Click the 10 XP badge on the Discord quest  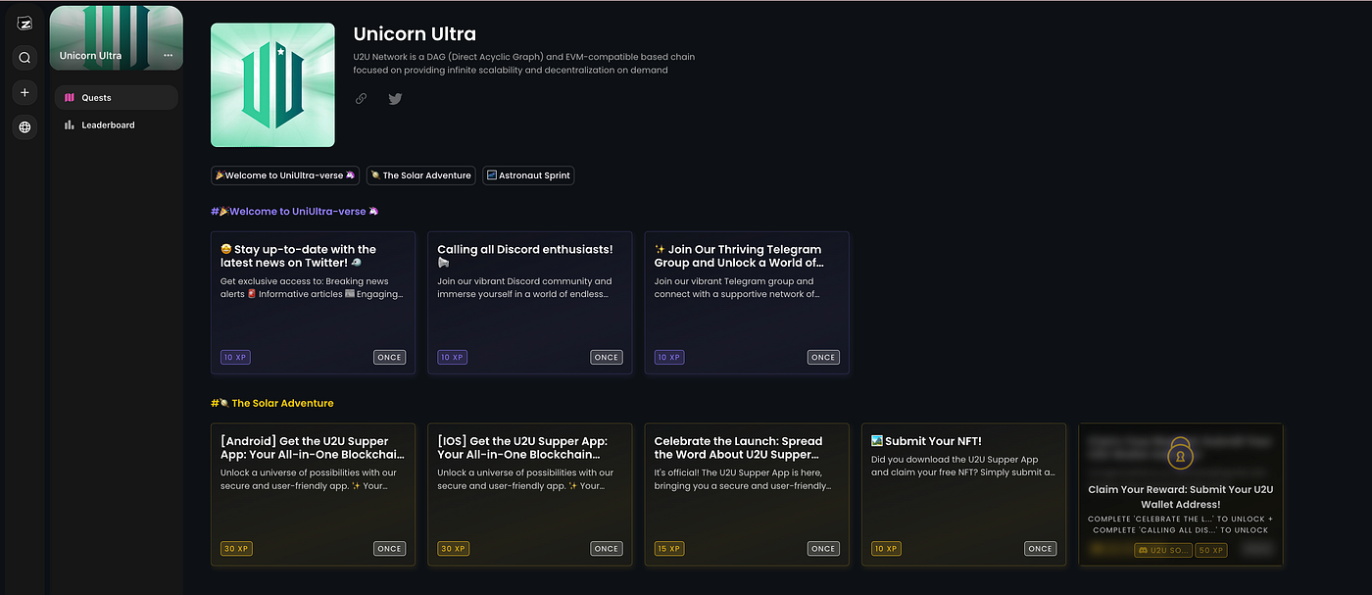click(452, 358)
